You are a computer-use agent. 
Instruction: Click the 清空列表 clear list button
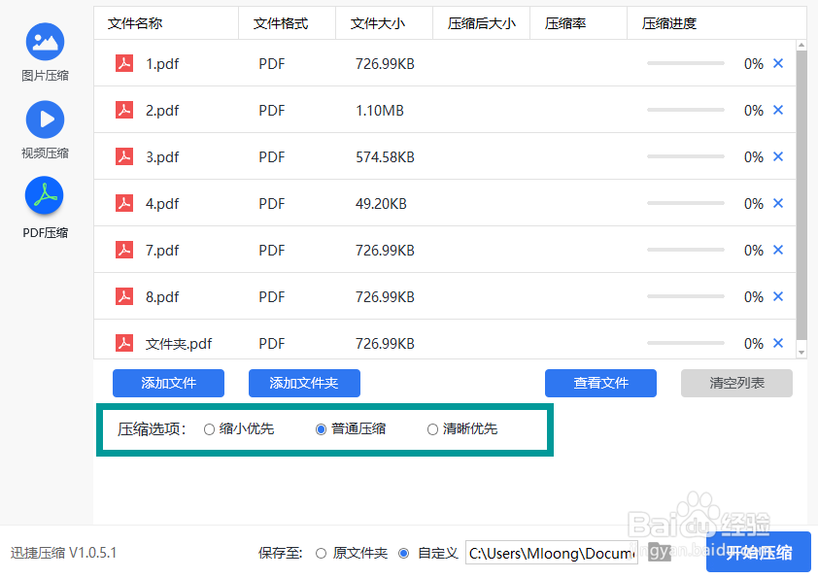point(735,384)
